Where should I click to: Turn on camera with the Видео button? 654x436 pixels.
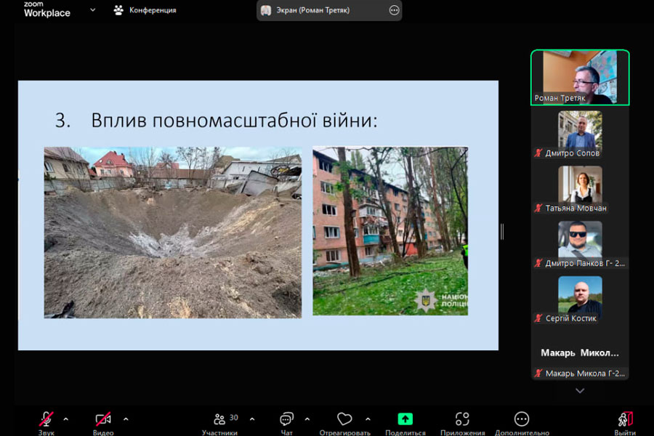(x=103, y=420)
